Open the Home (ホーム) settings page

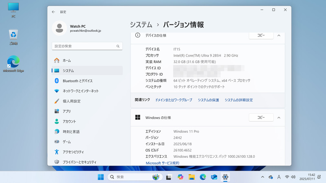tap(87, 60)
